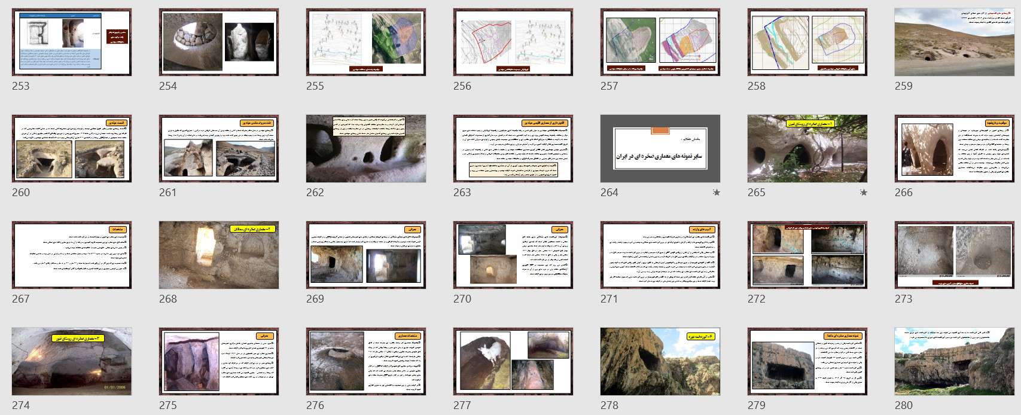
Task: Choose slide 259 showing hillside landscape
Action: pos(955,42)
